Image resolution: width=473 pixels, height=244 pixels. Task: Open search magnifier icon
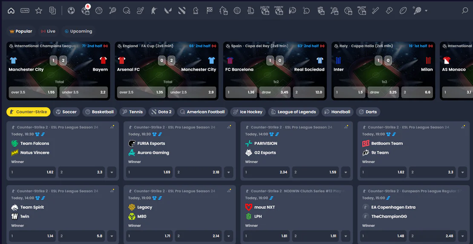click(465, 11)
